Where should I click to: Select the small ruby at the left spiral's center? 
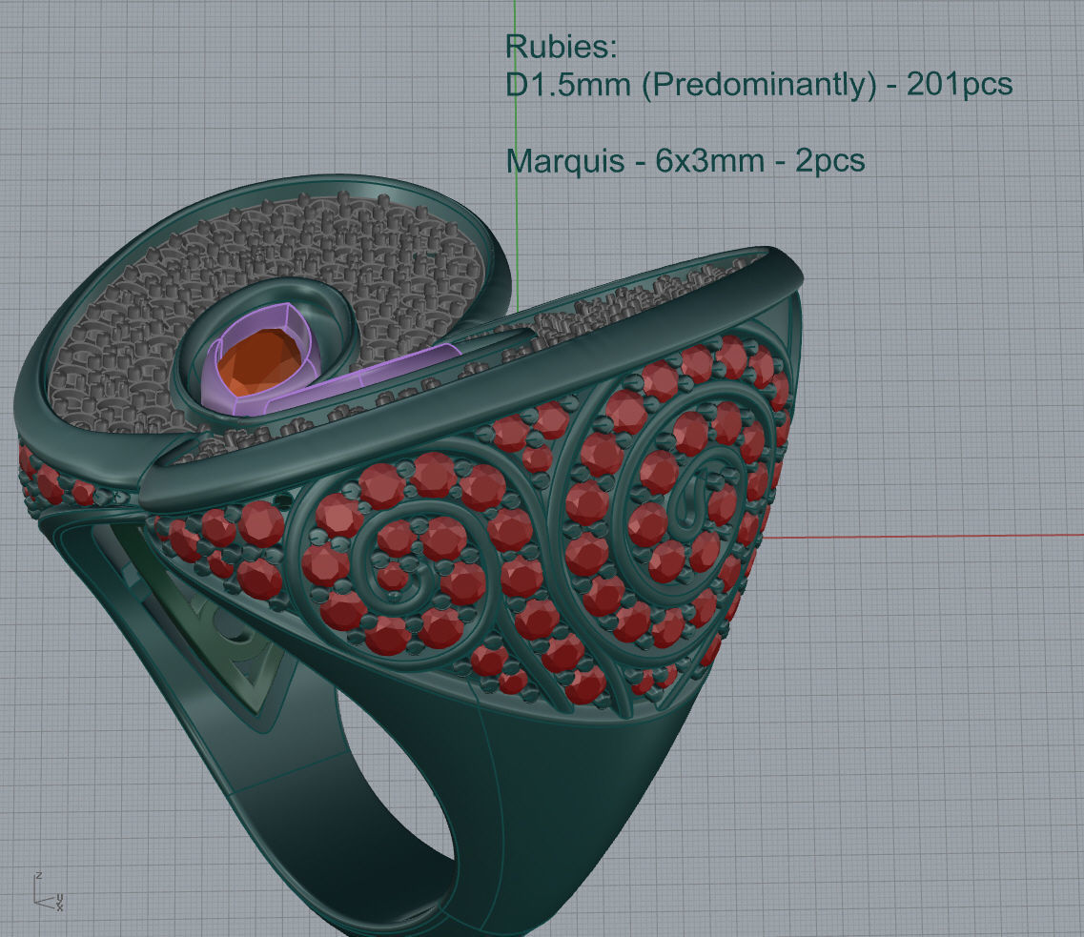pyautogui.click(x=392, y=578)
